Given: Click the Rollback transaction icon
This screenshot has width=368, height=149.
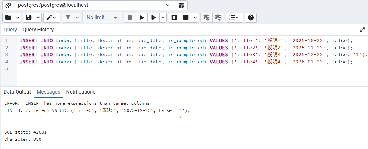Looking at the screenshot, I should (218, 17).
